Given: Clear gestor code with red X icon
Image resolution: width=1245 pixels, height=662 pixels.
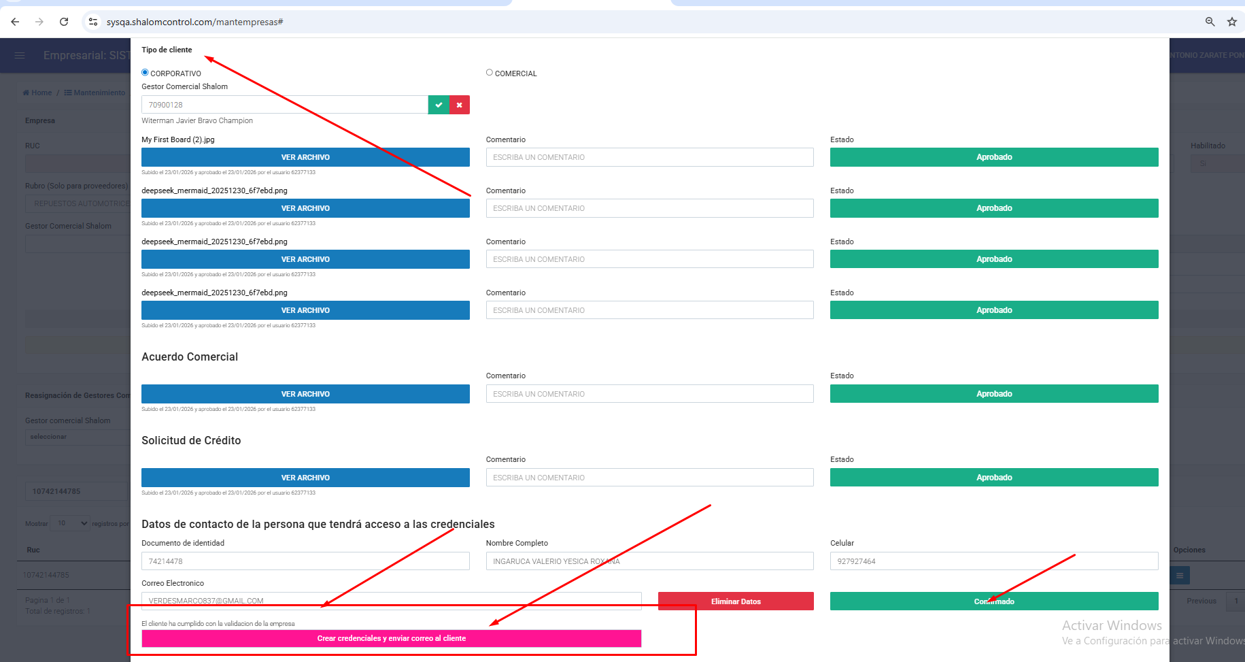Looking at the screenshot, I should [x=460, y=105].
